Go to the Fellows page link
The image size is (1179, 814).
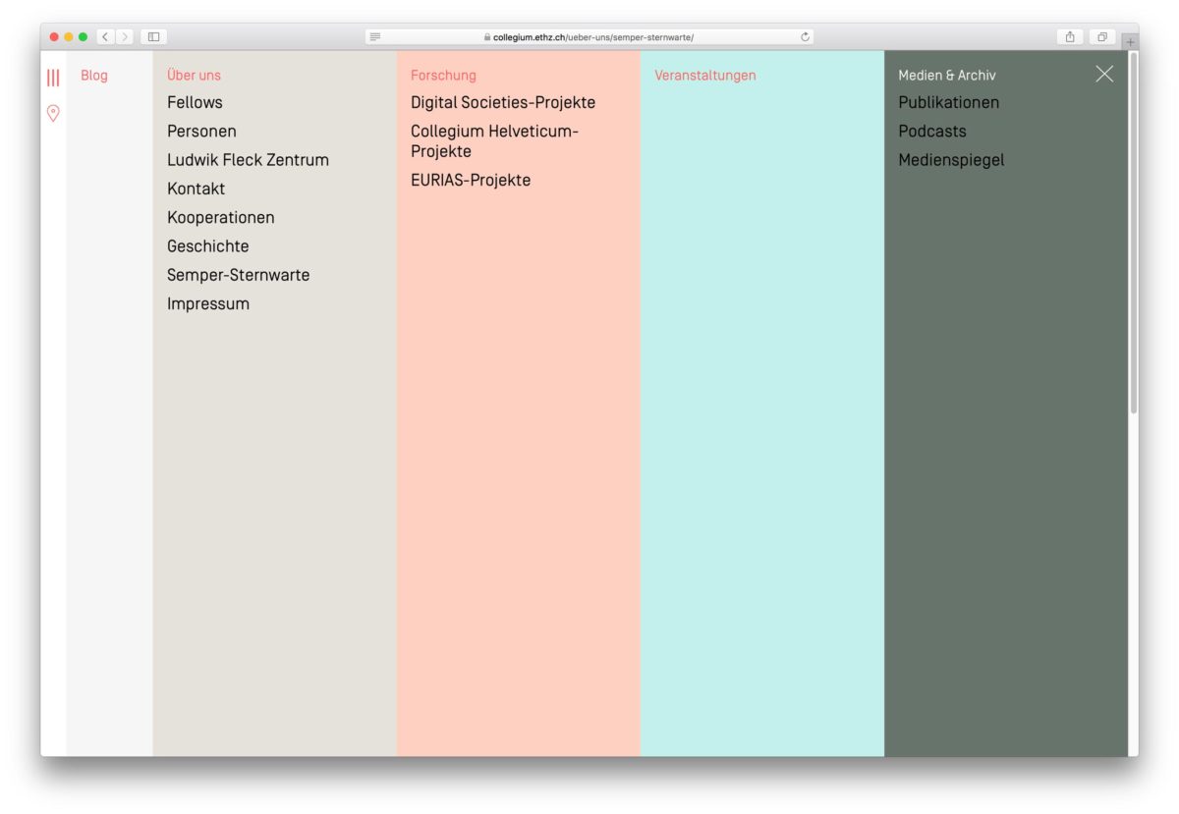coord(195,102)
